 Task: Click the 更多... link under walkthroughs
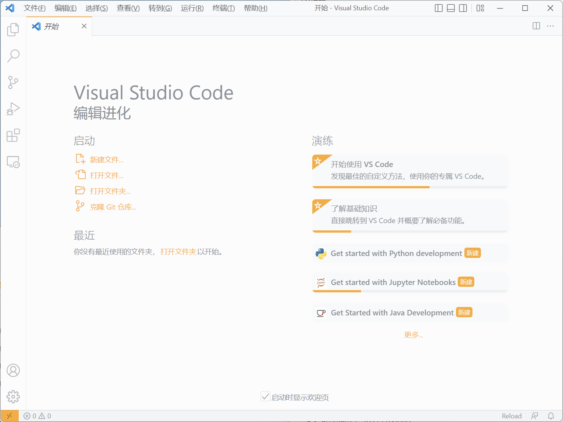413,335
